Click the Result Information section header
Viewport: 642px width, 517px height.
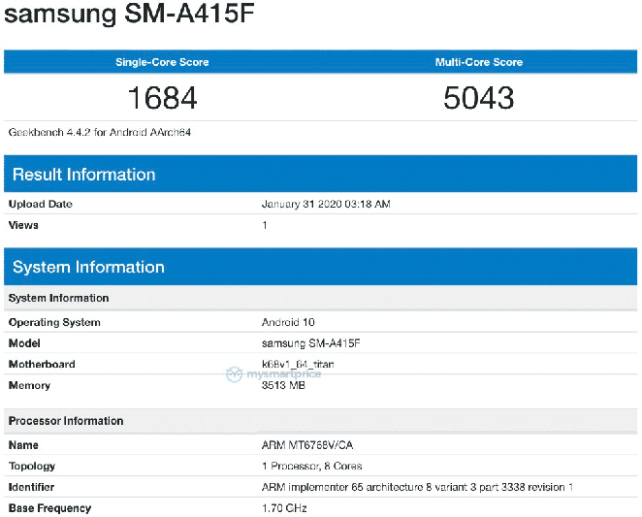pos(83,175)
